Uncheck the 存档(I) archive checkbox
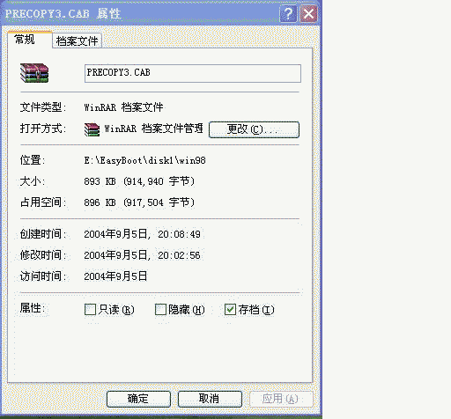The width and height of the screenshot is (451, 419). click(230, 309)
